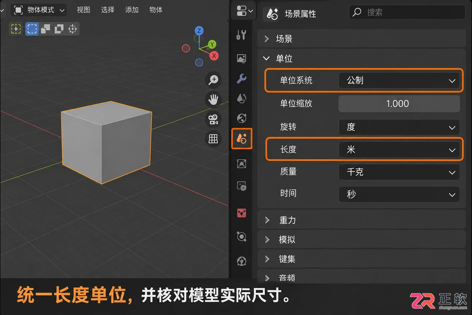Open the 单位系统 dropdown showing 公制
Screen dimensions: 472x315
click(x=399, y=80)
